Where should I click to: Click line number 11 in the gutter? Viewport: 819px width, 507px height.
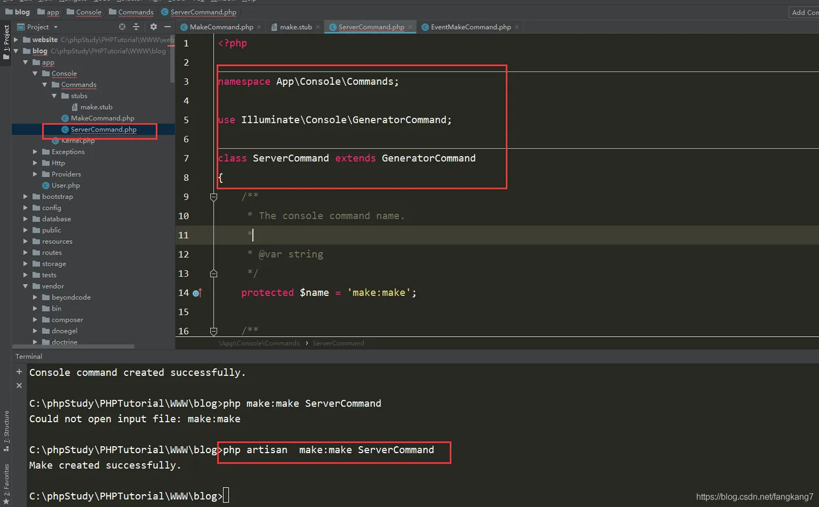[183, 235]
